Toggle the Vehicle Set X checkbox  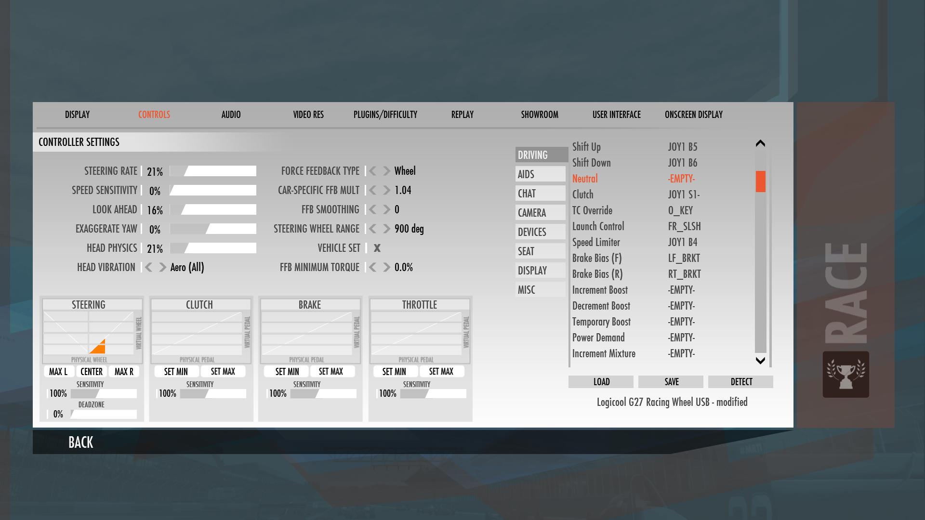click(377, 248)
